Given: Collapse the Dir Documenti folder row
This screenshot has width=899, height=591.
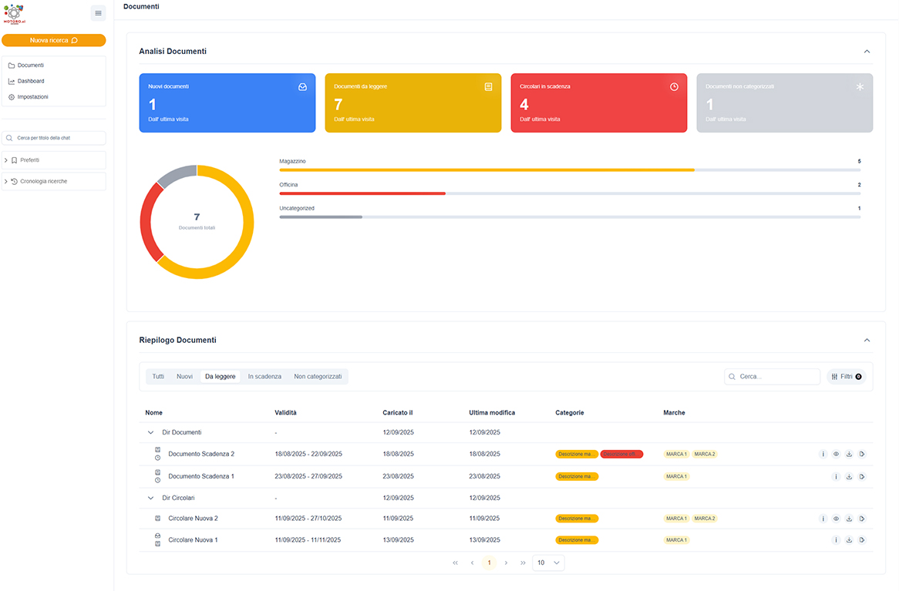Looking at the screenshot, I should 151,433.
